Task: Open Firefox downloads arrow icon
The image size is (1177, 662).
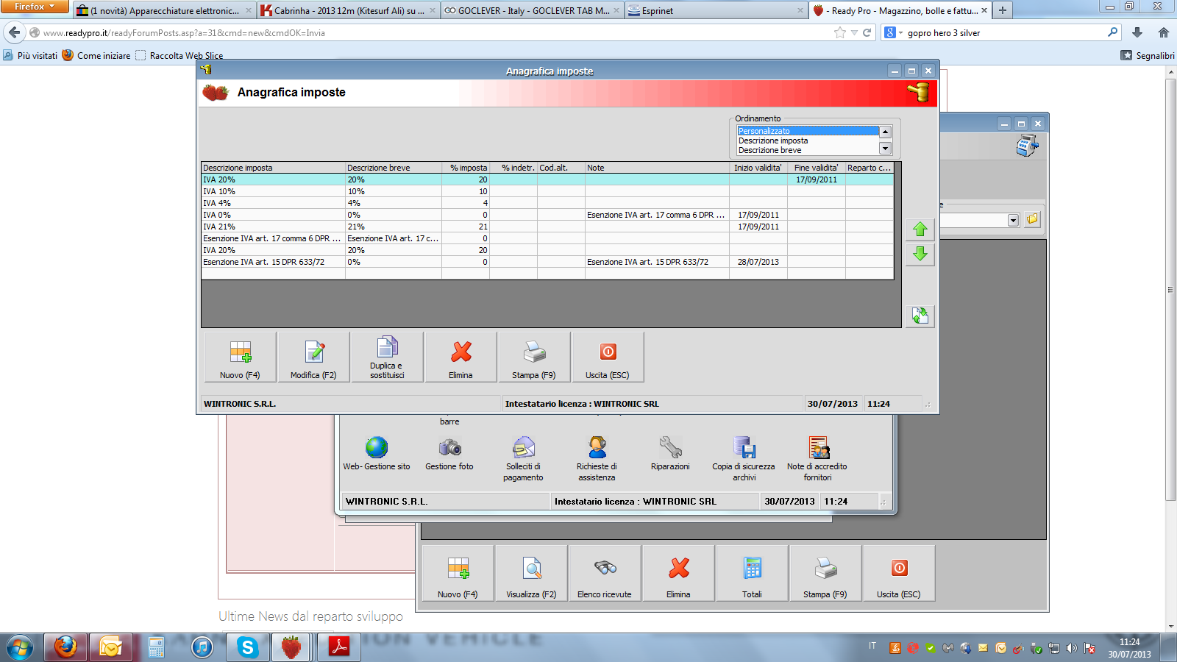Action: [1137, 32]
